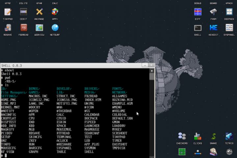This screenshot has width=237, height=158.
Task: Click '@TASKBAR' in shell output
Action: point(64,111)
